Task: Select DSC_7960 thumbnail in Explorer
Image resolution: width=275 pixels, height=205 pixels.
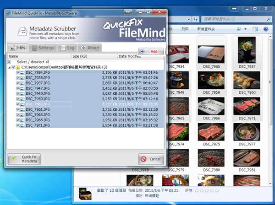Action: pyautogui.click(x=247, y=80)
